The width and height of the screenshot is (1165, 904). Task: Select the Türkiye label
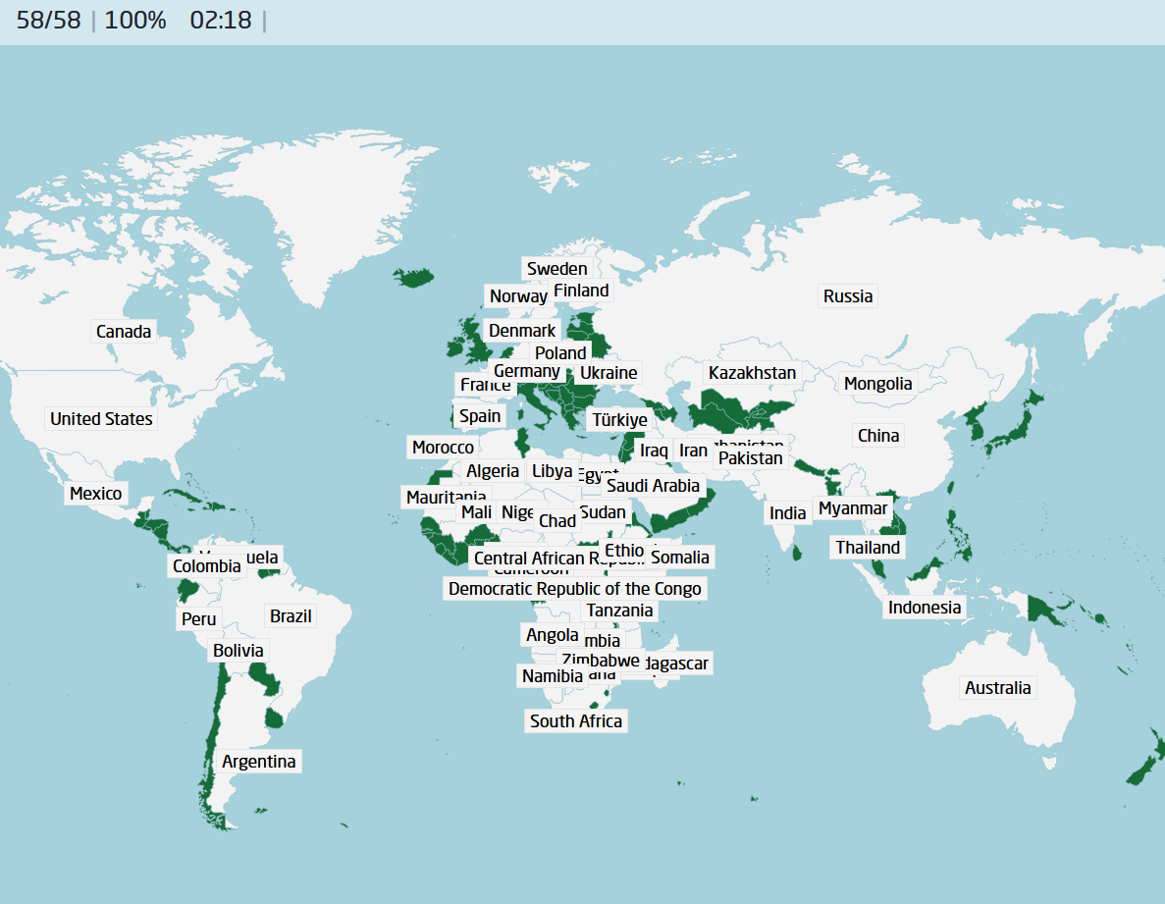tap(619, 420)
